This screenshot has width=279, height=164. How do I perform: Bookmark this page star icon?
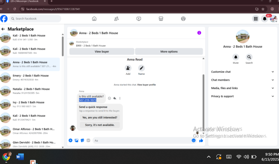point(263,9)
